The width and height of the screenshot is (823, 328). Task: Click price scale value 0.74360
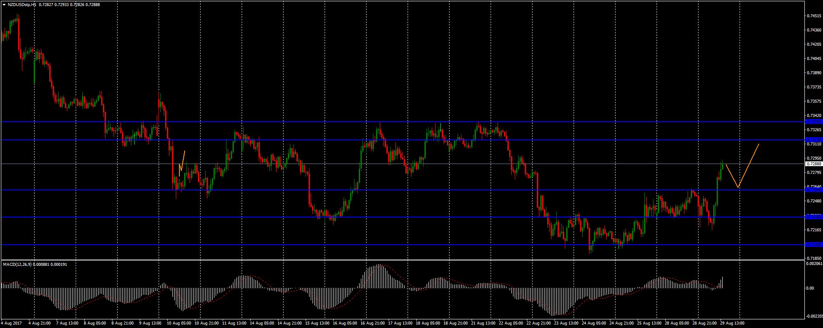(x=814, y=30)
